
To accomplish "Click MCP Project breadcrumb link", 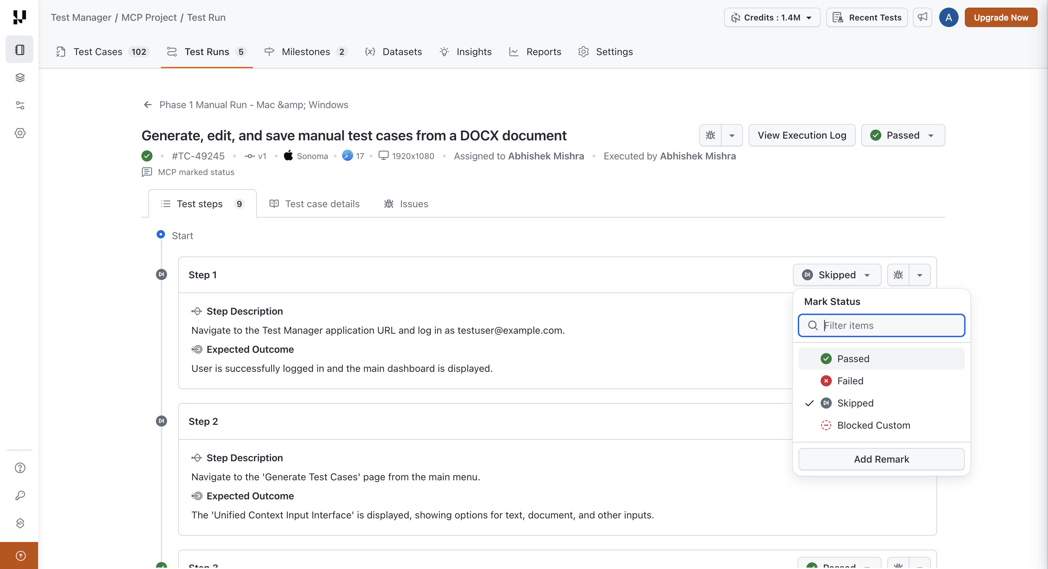I will pyautogui.click(x=149, y=17).
